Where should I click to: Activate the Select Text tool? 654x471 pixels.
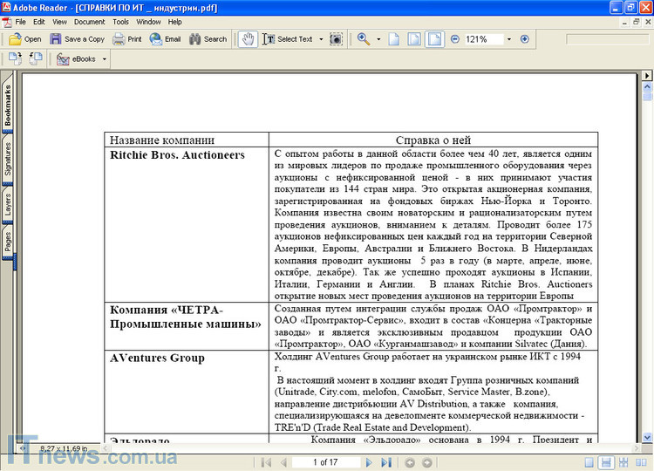coord(288,39)
